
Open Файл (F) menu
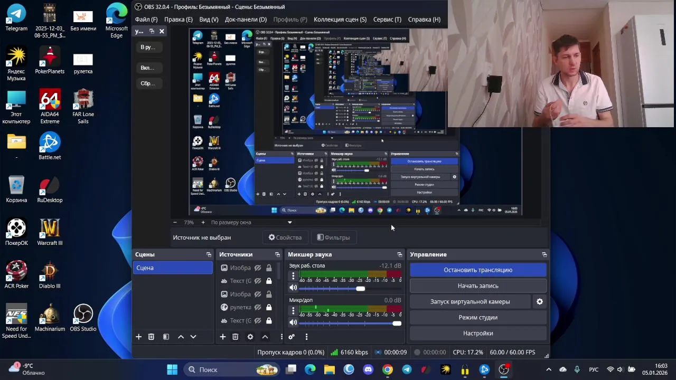(146, 20)
